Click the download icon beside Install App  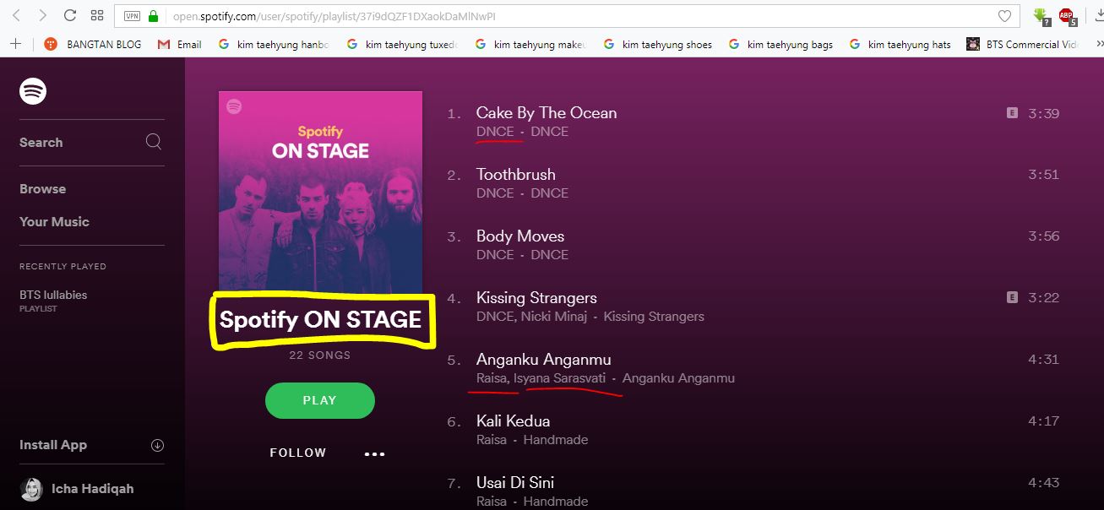point(157,444)
